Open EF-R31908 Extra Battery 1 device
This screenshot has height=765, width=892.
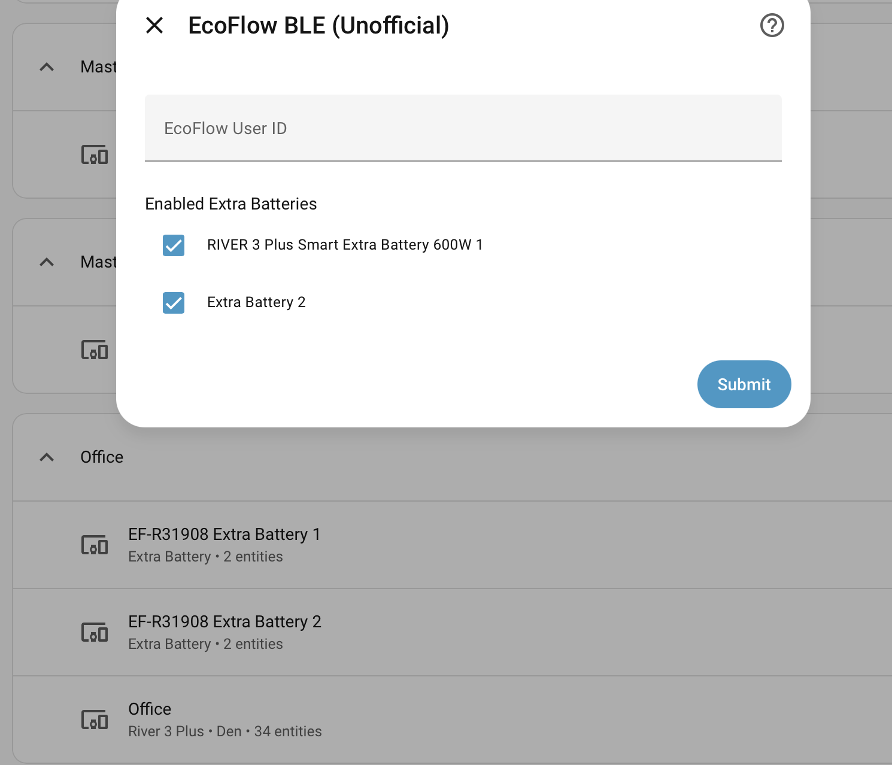(224, 535)
